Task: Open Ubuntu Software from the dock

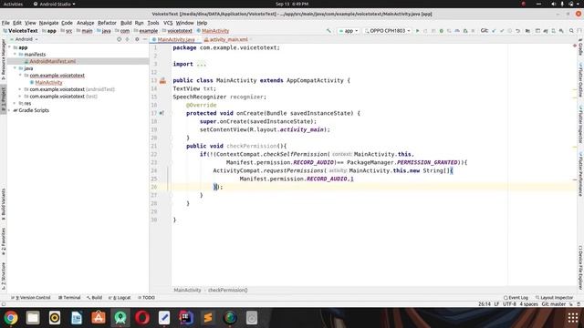Action: tap(99, 318)
